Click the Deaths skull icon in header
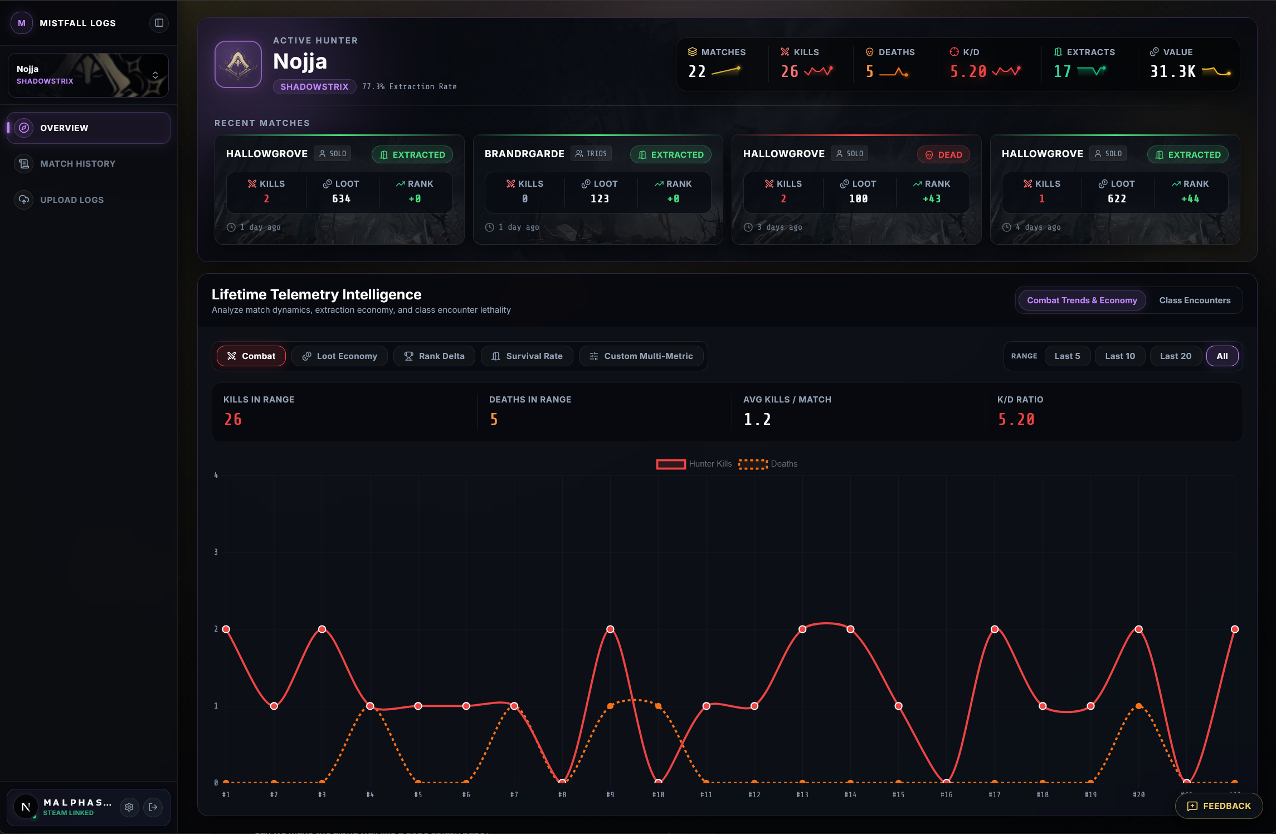This screenshot has width=1276, height=834. (x=870, y=52)
